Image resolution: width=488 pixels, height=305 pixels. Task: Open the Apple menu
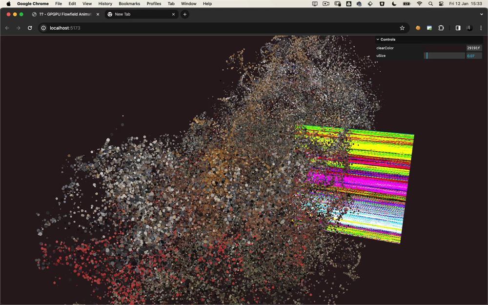pyautogui.click(x=8, y=4)
